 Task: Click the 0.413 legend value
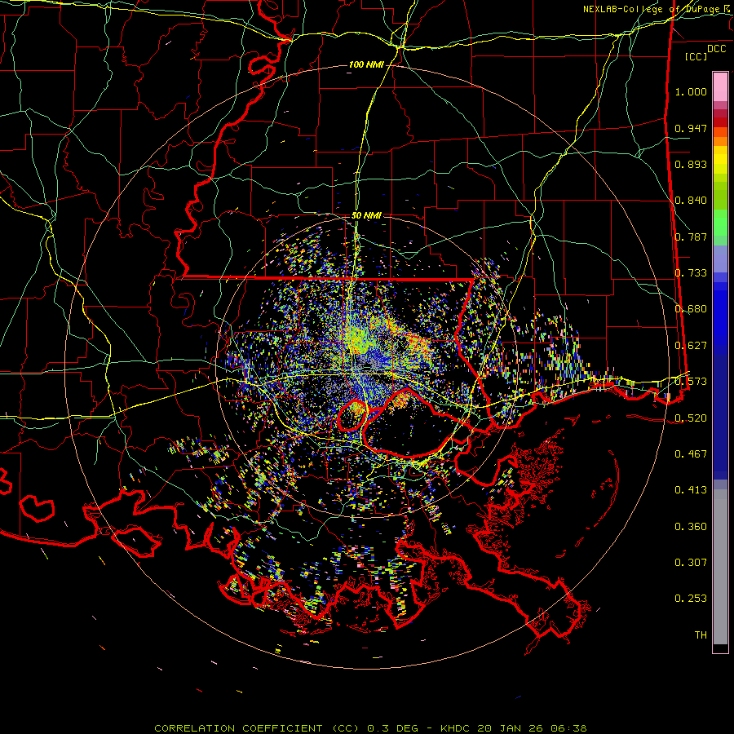(691, 490)
